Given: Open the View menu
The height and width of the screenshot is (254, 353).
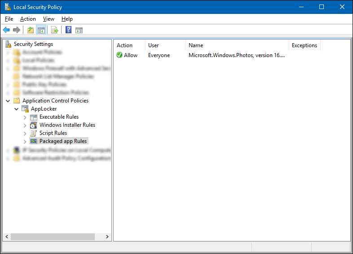Looking at the screenshot, I should (x=49, y=19).
